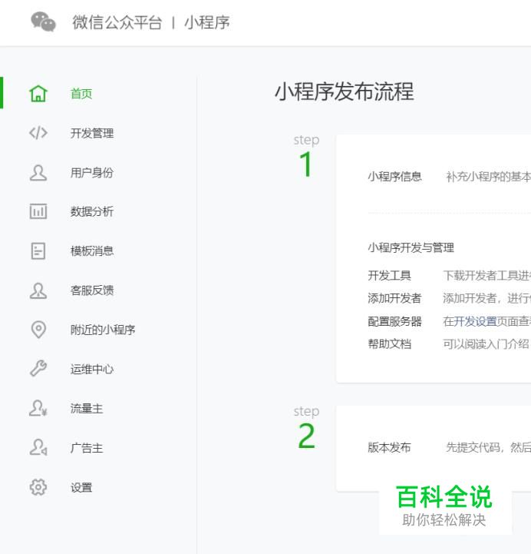Click the text starting 下载开发者工具
The image size is (531, 554).
487,275
